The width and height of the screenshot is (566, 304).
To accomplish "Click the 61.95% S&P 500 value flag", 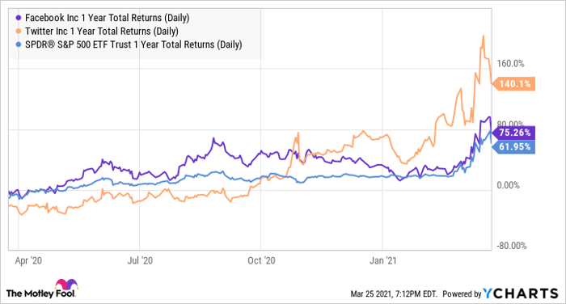I will (513, 147).
